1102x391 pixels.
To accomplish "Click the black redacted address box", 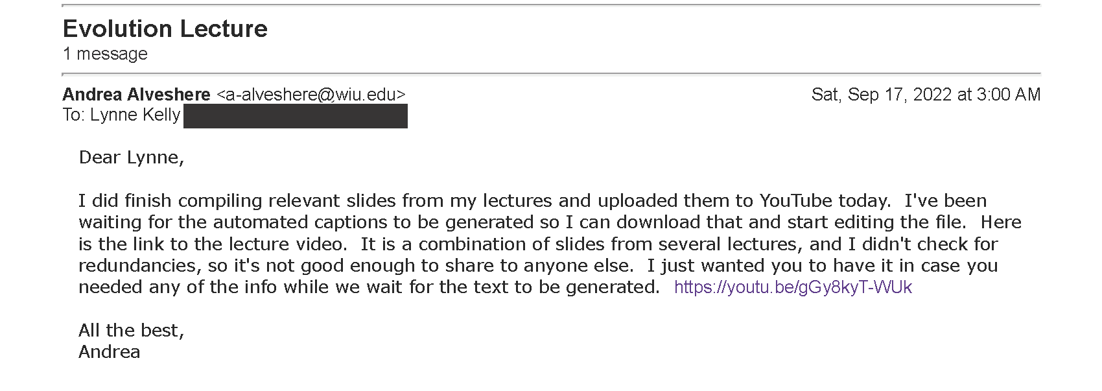I will click(296, 116).
